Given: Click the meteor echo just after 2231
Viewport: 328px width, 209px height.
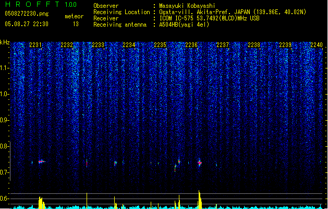Looking at the screenshot, I should click(41, 161).
